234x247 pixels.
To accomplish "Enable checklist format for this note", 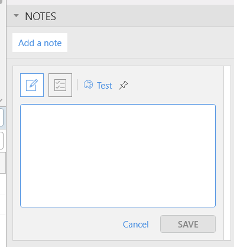I will (x=60, y=85).
